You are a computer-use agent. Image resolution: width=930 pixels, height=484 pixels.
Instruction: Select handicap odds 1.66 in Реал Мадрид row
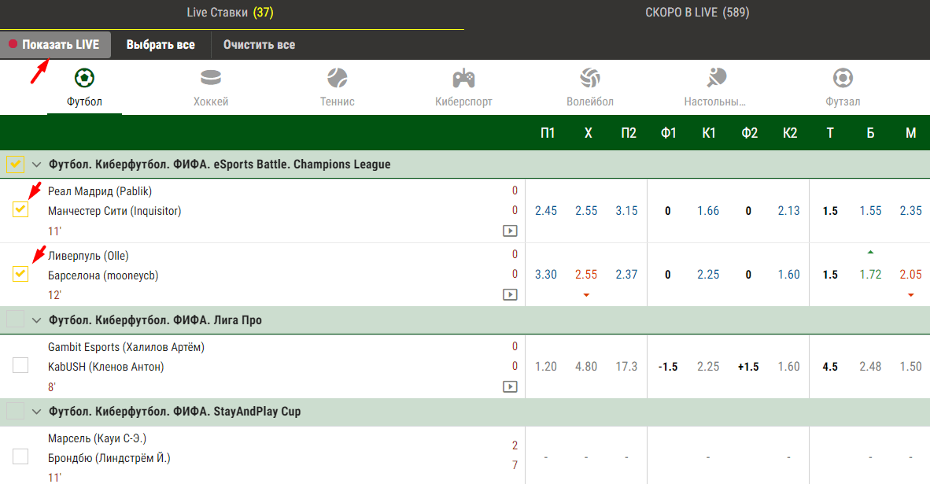coord(708,211)
